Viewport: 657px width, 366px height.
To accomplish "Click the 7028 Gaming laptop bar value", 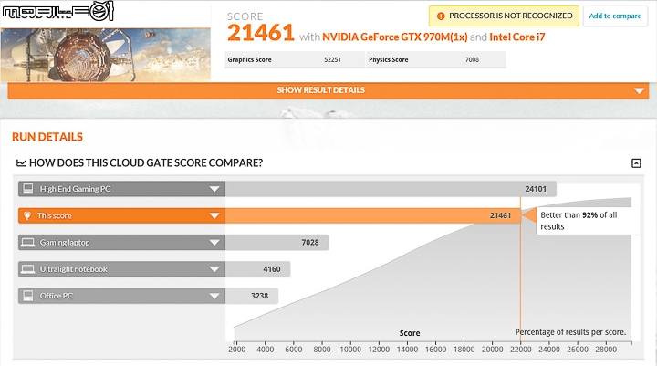I will [x=310, y=242].
